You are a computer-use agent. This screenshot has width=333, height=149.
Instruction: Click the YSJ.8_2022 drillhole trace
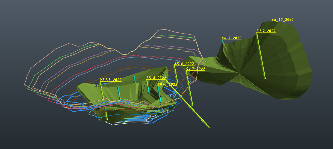click(x=104, y=101)
